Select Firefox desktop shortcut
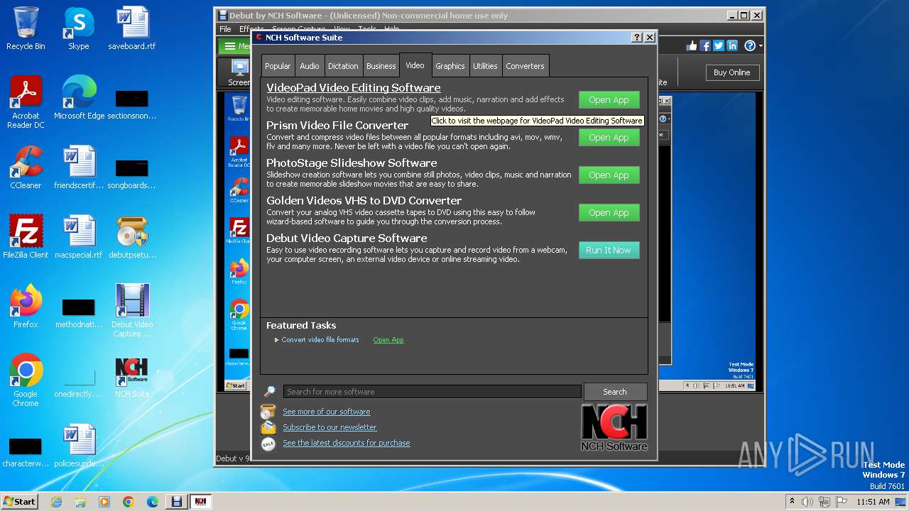 click(x=26, y=307)
